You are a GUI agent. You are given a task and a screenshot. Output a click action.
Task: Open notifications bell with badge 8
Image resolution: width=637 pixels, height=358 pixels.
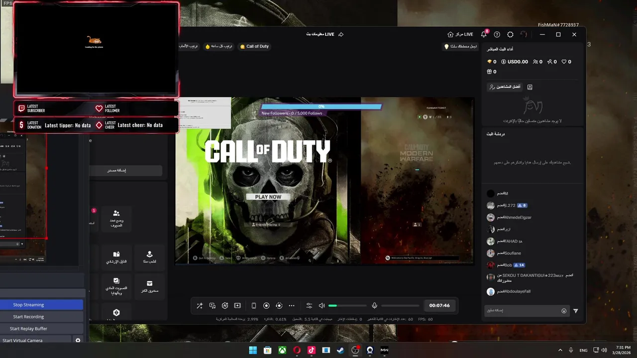click(484, 34)
